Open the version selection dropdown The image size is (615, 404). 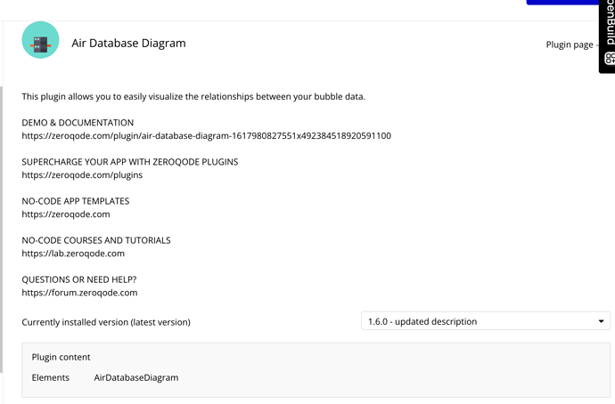[x=486, y=321]
